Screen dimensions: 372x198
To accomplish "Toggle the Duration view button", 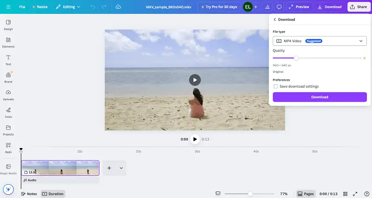I will (53, 194).
